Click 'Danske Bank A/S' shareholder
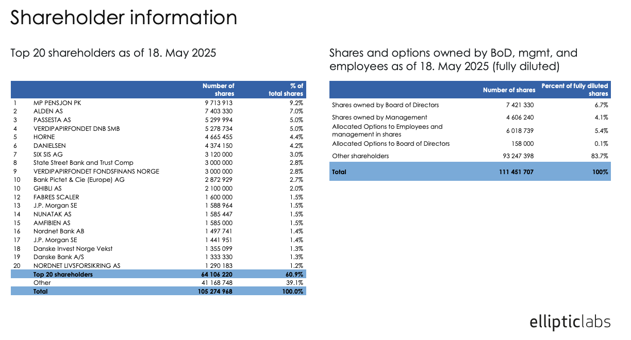 58,257
